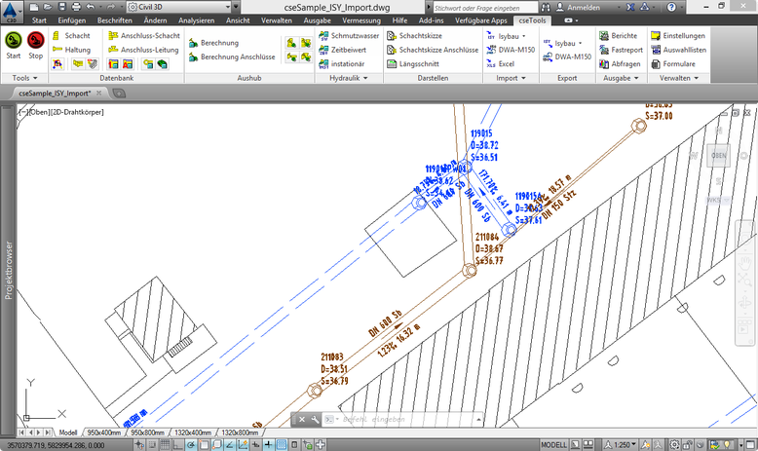Select the Schacht database tool
Image resolution: width=758 pixels, height=451 pixels.
[71, 36]
